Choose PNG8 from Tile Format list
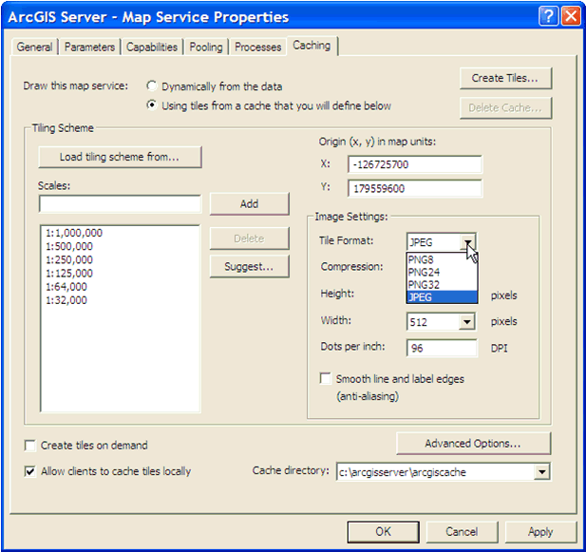The image size is (586, 552). pos(442,259)
